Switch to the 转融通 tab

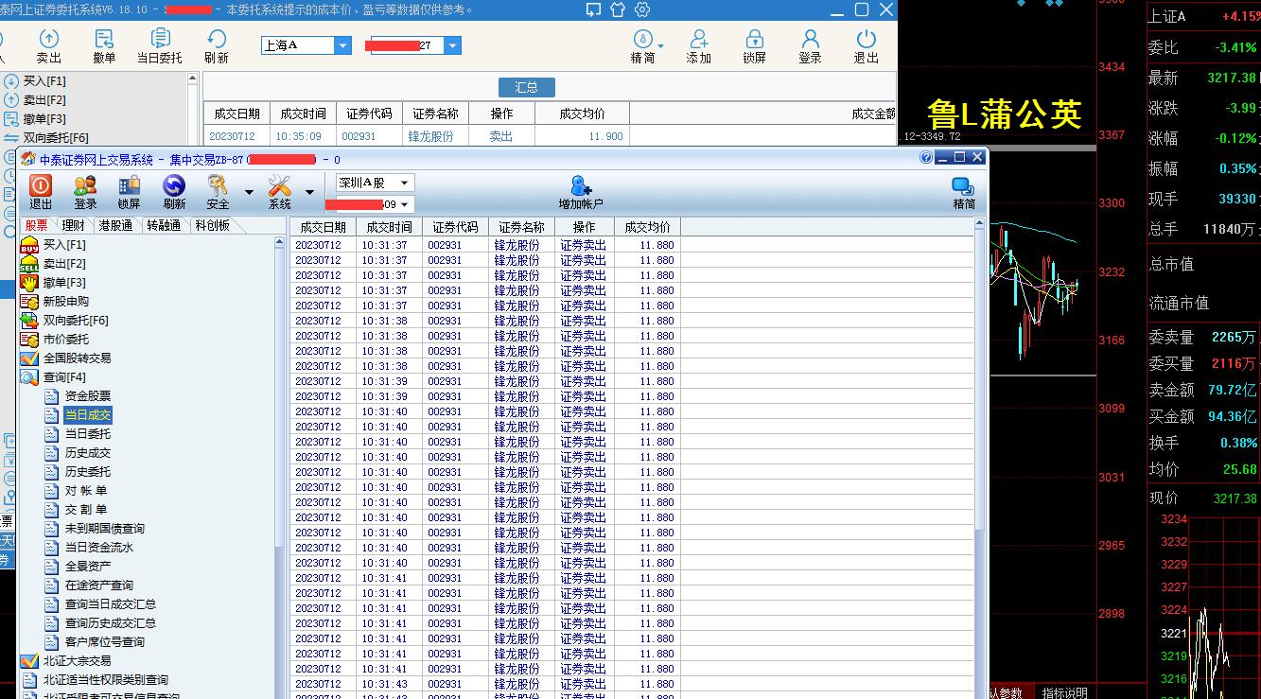(x=164, y=225)
